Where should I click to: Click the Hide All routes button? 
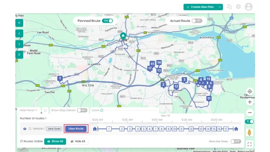coord(78,141)
